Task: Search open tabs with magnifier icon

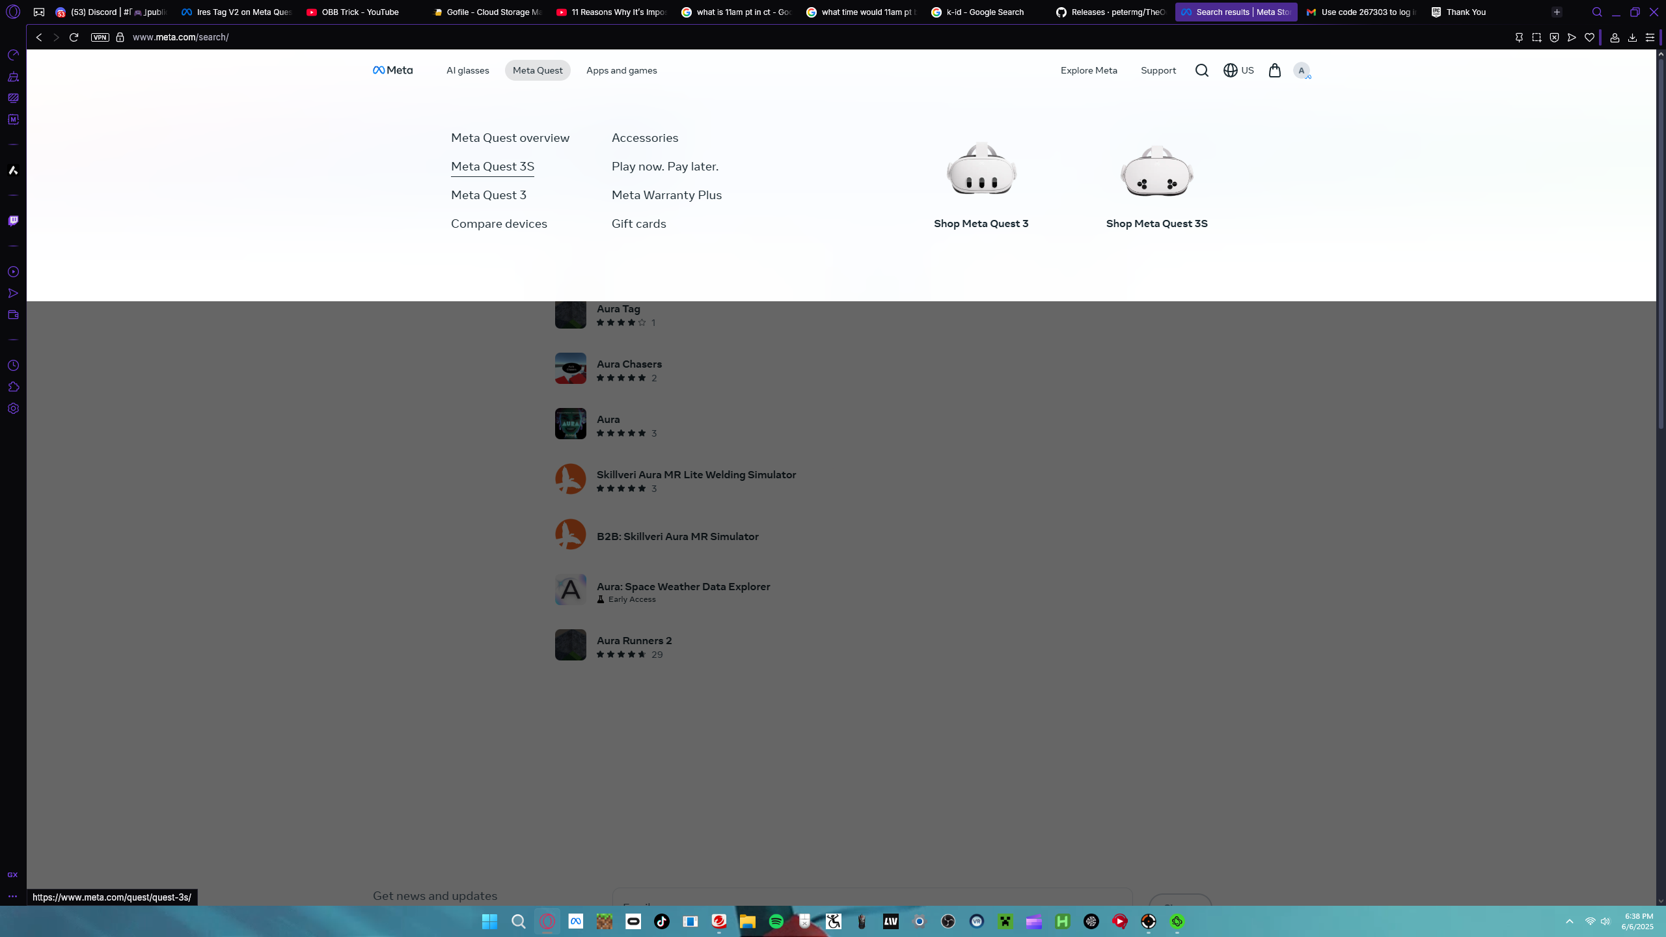Action: click(x=1597, y=12)
